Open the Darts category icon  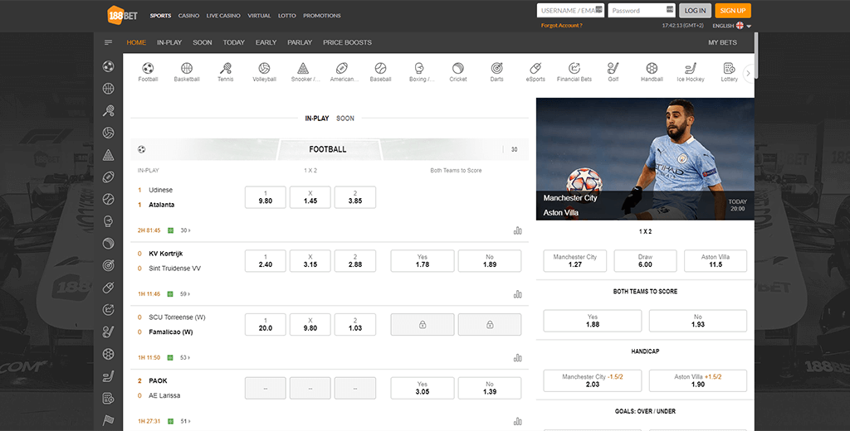click(496, 72)
